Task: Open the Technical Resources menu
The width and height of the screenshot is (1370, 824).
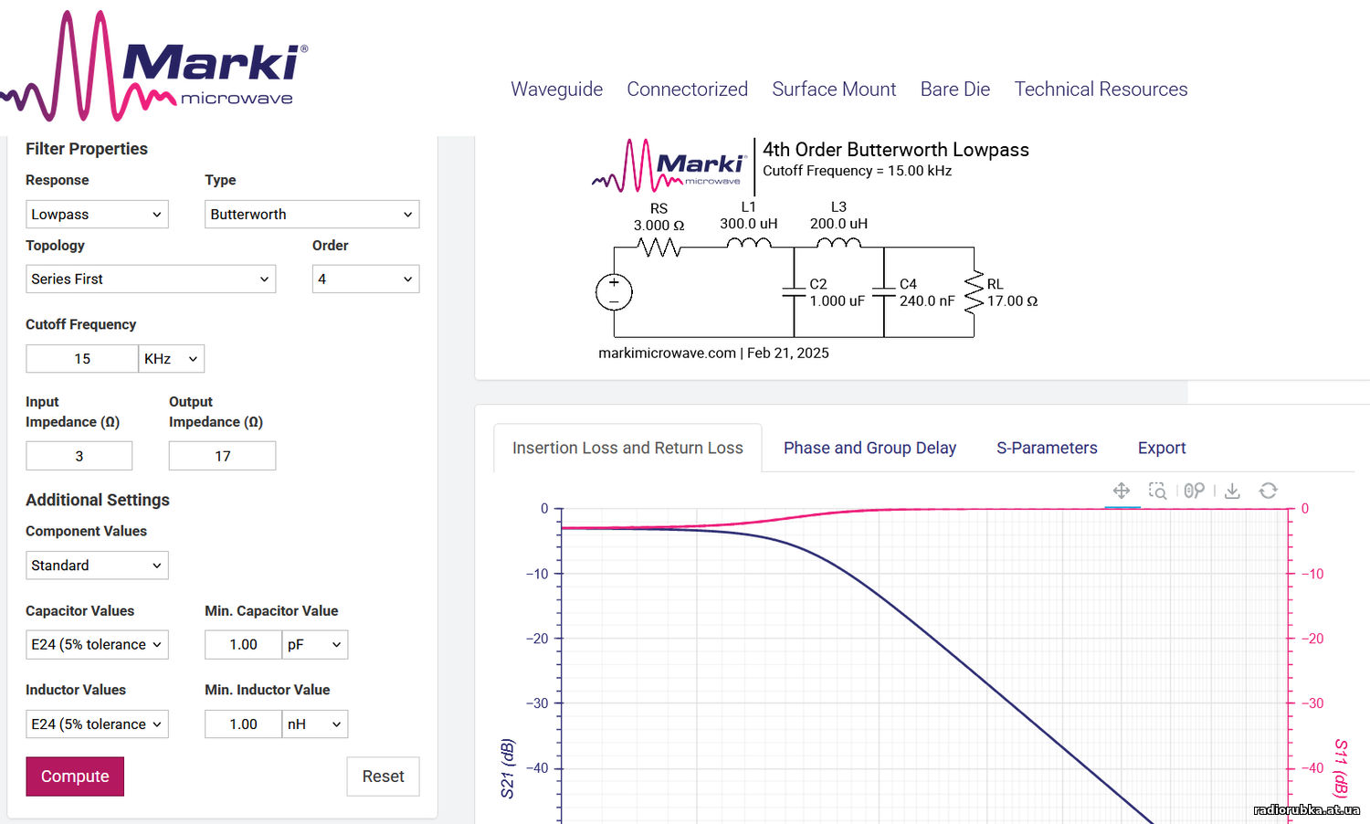Action: tap(1101, 89)
